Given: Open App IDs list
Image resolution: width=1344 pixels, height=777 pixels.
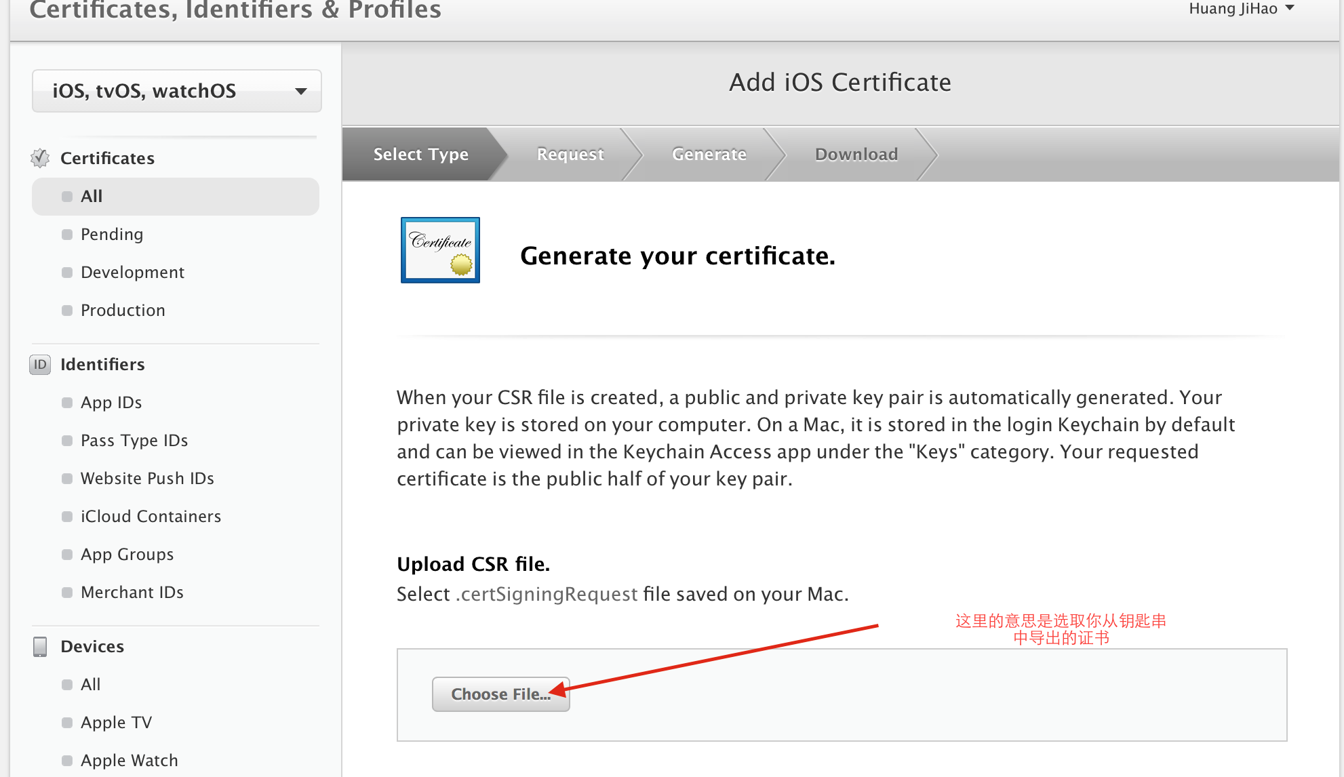Looking at the screenshot, I should [111, 403].
